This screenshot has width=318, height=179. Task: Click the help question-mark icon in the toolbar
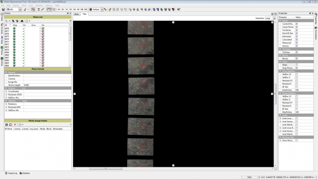tap(179, 10)
